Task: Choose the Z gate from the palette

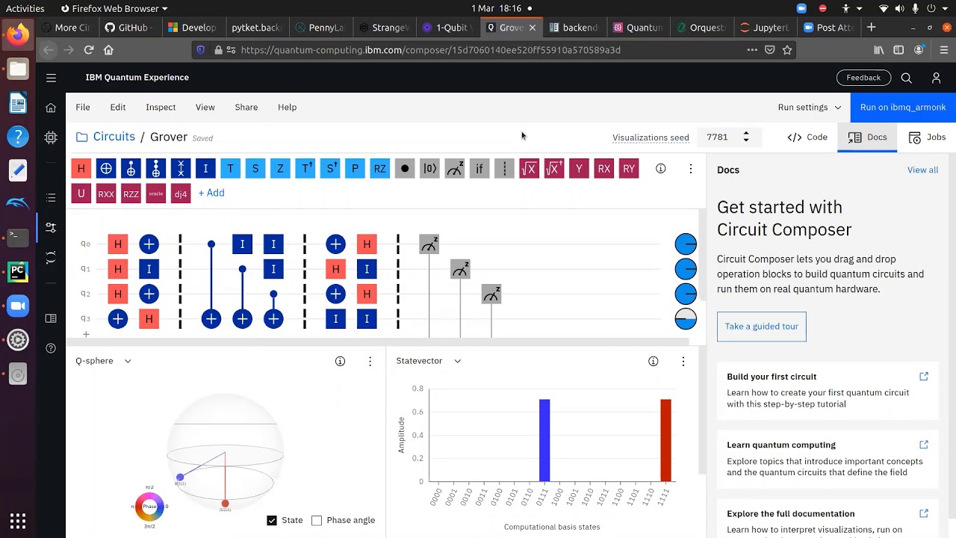Action: [280, 169]
